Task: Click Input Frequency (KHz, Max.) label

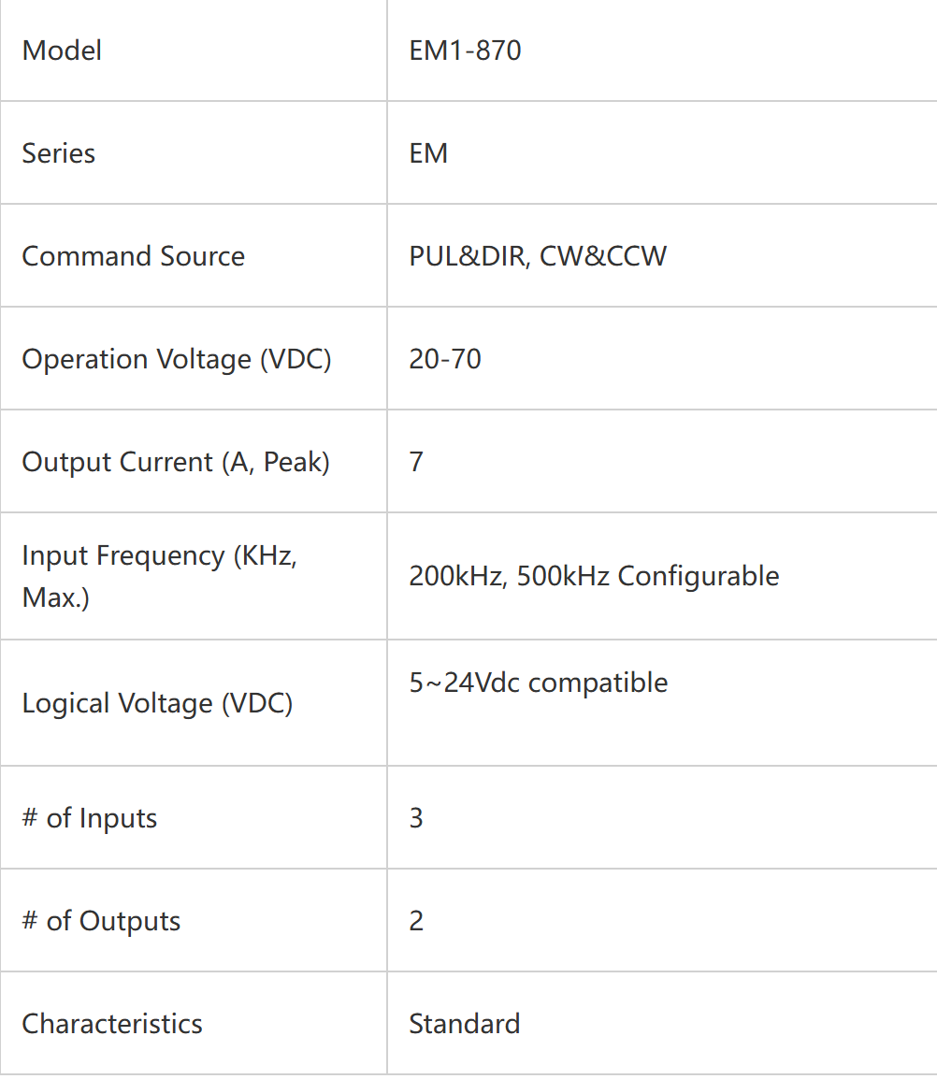Action: tap(160, 576)
